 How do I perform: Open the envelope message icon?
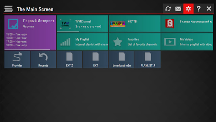[178, 9]
